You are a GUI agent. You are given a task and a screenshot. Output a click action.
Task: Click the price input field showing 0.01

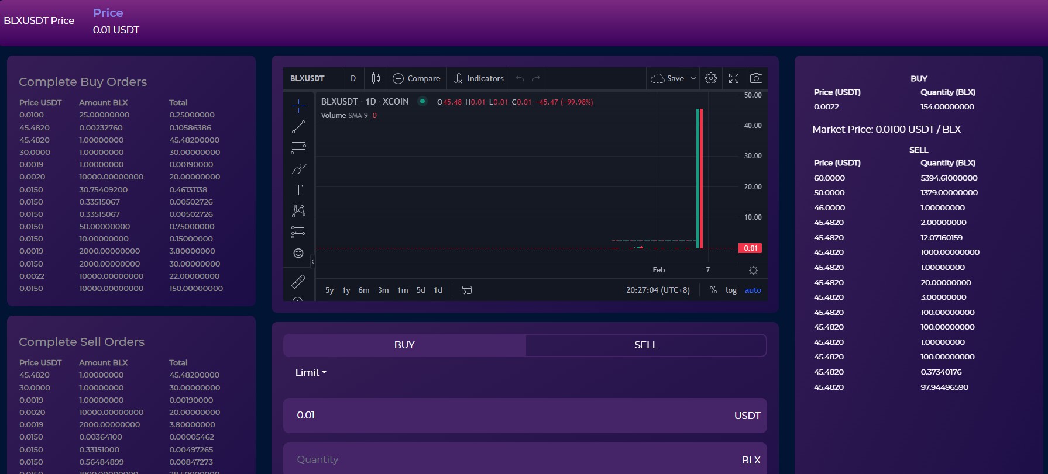tap(525, 416)
